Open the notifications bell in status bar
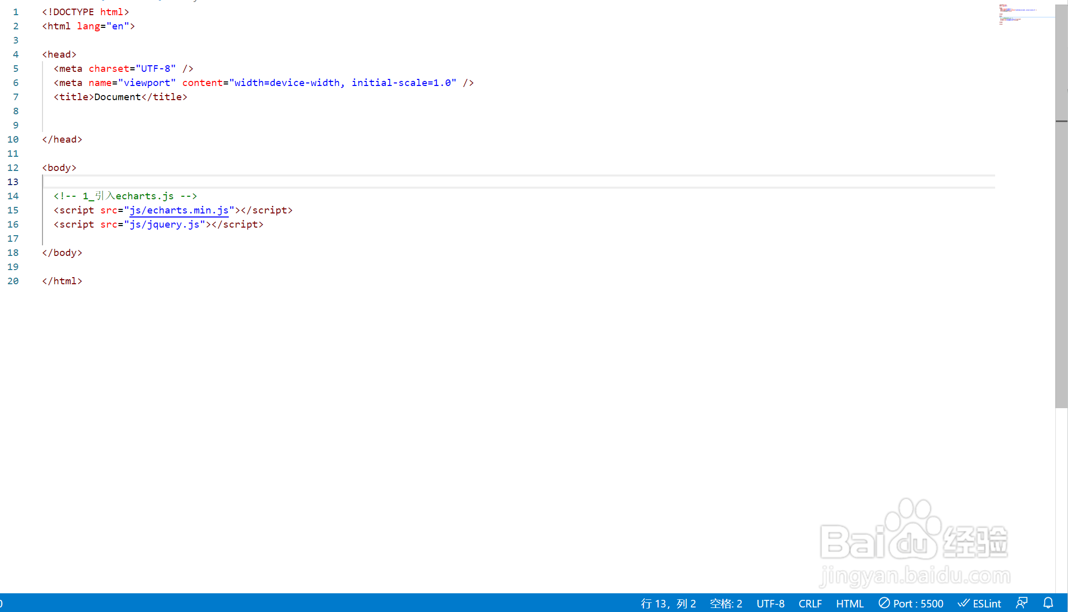The width and height of the screenshot is (1068, 612). click(1048, 603)
